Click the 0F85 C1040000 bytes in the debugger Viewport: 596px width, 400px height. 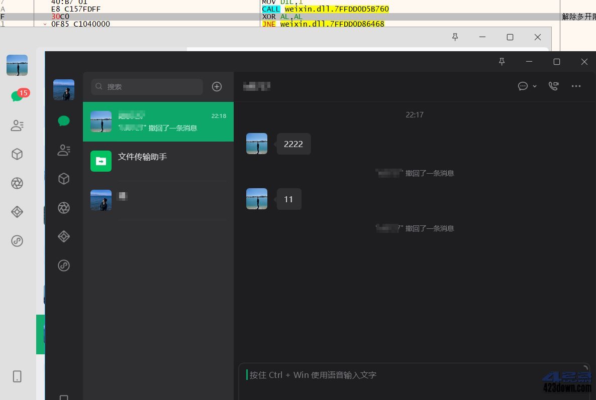80,24
